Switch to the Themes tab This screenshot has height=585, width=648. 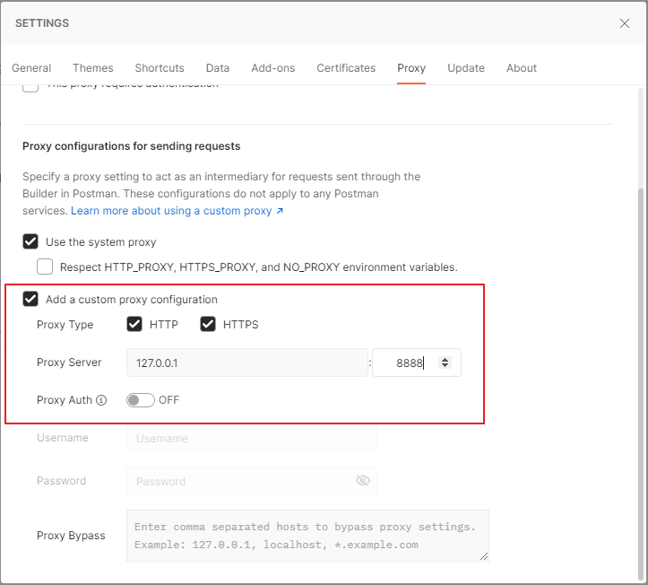(x=93, y=68)
